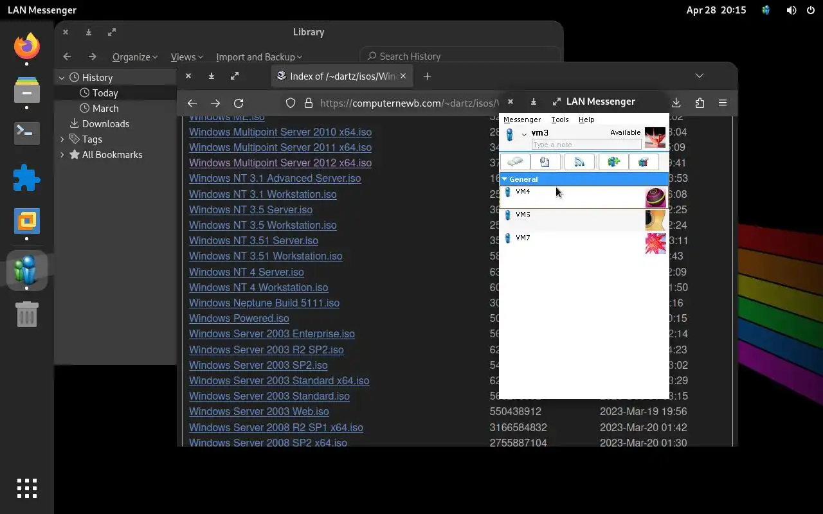Open the Extensions puzzle dock icon
Screen dimensions: 823x514
tap(27, 178)
